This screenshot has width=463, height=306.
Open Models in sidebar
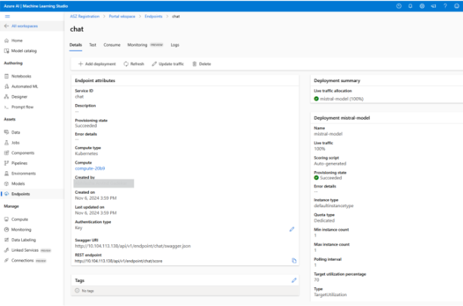point(14,184)
